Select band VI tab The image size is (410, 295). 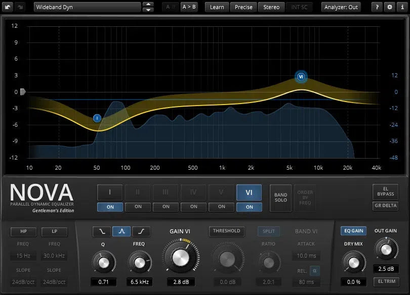tap(249, 192)
